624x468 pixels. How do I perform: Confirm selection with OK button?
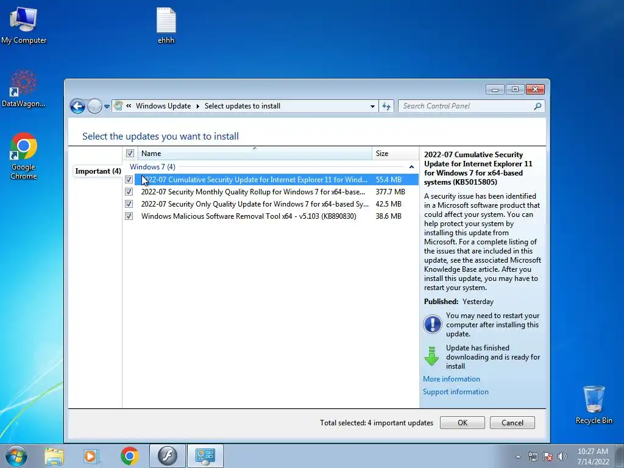463,423
